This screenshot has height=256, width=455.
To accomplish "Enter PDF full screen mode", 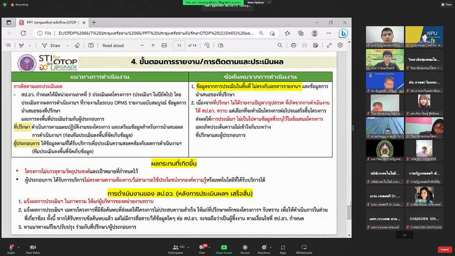I will tap(329, 46).
